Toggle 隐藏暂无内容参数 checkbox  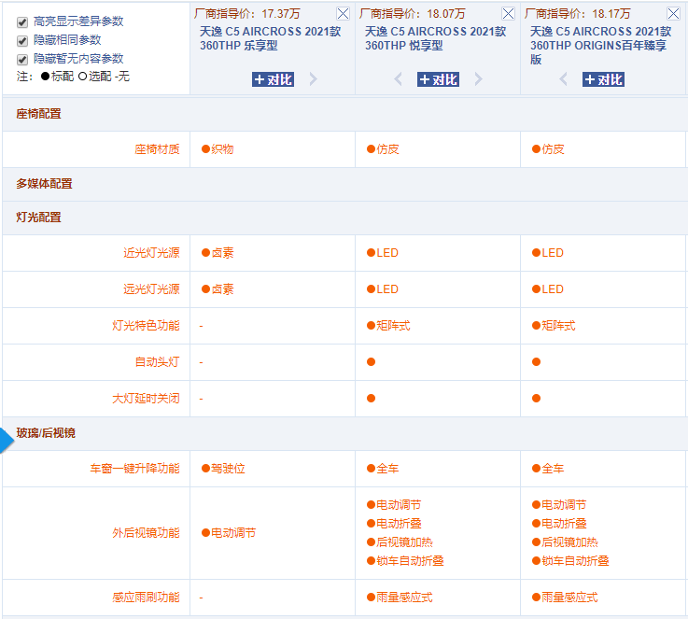22,60
